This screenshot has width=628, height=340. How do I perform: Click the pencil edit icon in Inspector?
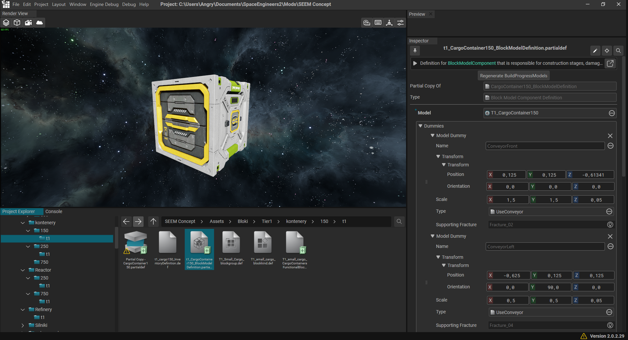595,51
